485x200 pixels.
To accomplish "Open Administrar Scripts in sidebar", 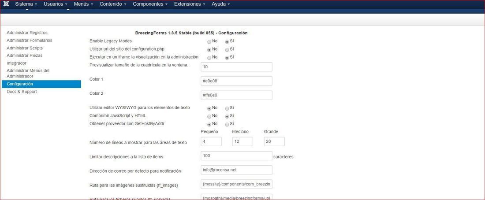I will [x=25, y=48].
